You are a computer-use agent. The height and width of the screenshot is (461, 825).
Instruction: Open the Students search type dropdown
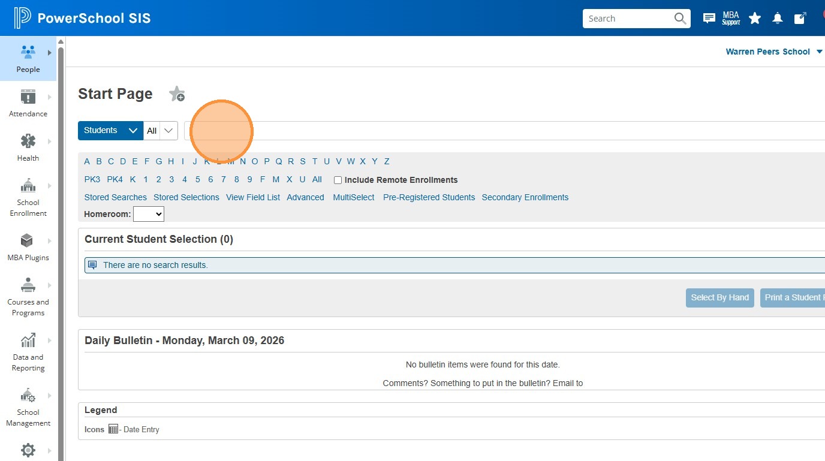111,131
